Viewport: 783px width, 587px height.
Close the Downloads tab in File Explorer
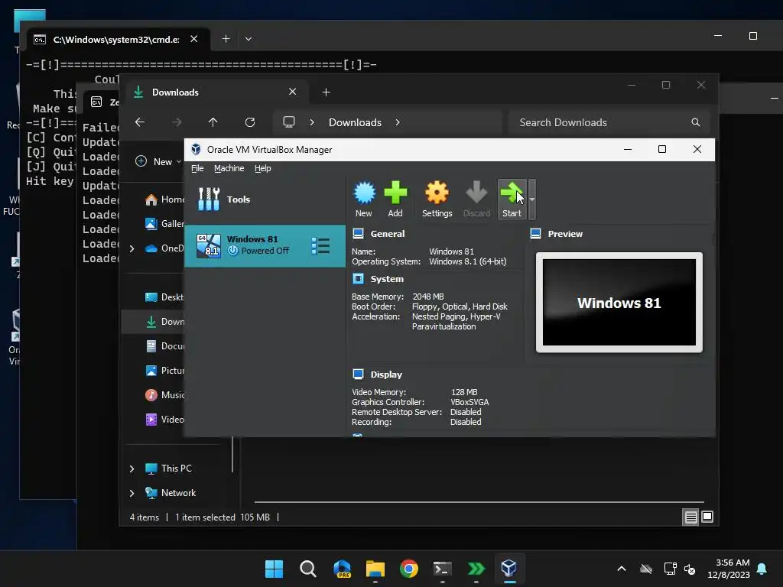(293, 92)
